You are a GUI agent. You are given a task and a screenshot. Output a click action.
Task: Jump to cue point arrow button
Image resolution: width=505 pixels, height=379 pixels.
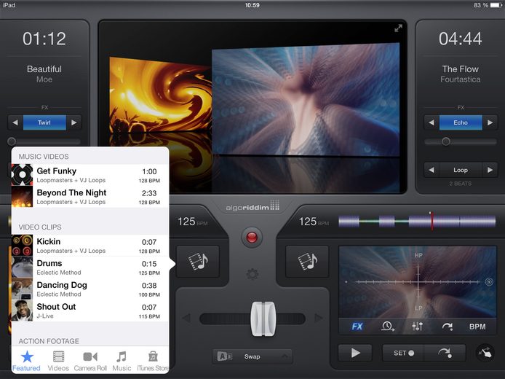445,353
